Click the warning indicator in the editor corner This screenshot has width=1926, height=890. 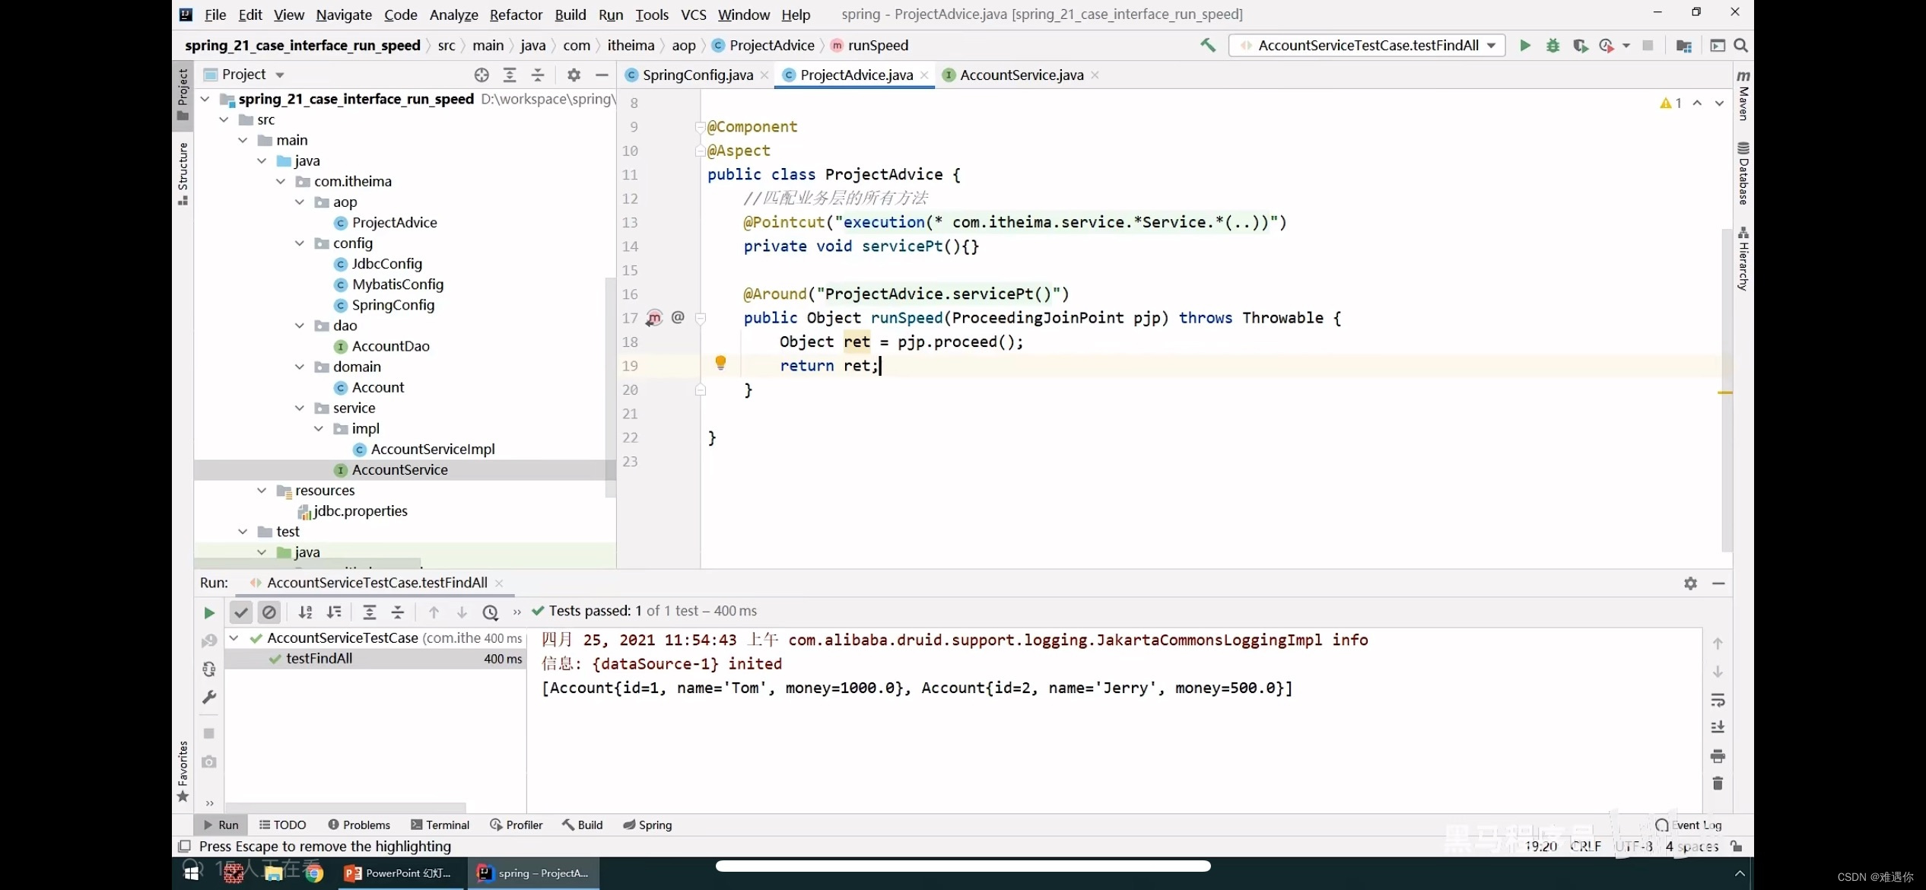1670,103
